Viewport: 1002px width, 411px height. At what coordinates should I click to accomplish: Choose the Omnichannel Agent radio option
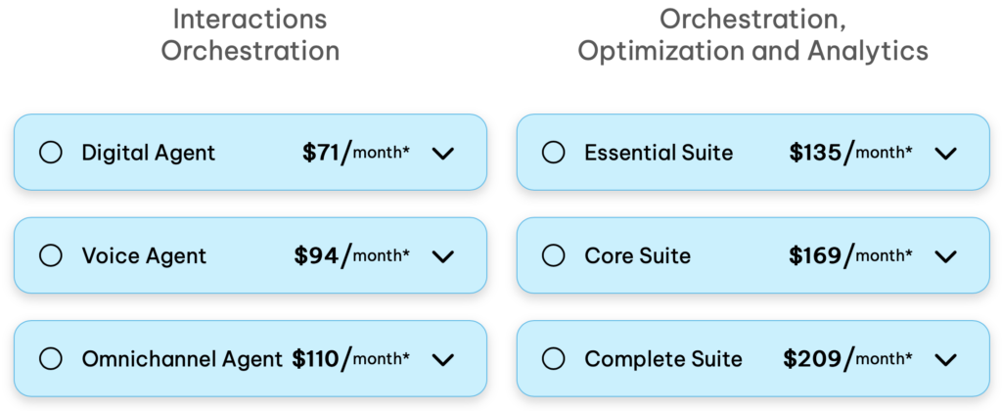(x=51, y=358)
